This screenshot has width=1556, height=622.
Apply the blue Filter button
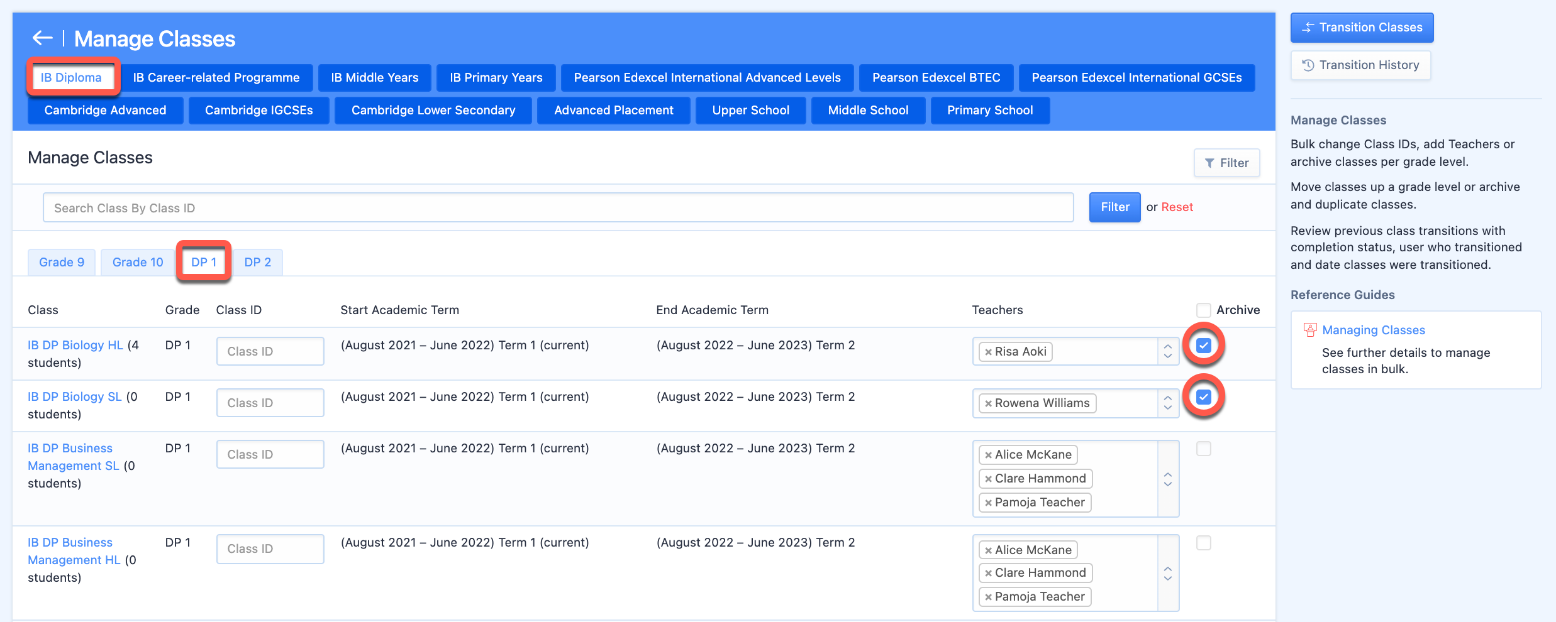1115,207
